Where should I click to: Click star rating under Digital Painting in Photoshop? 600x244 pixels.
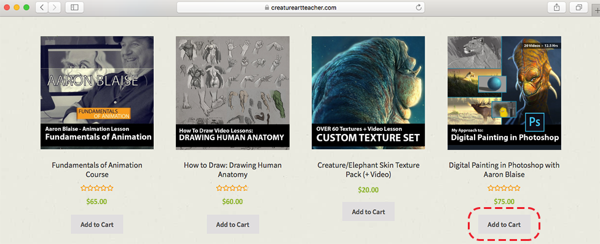tap(504, 188)
